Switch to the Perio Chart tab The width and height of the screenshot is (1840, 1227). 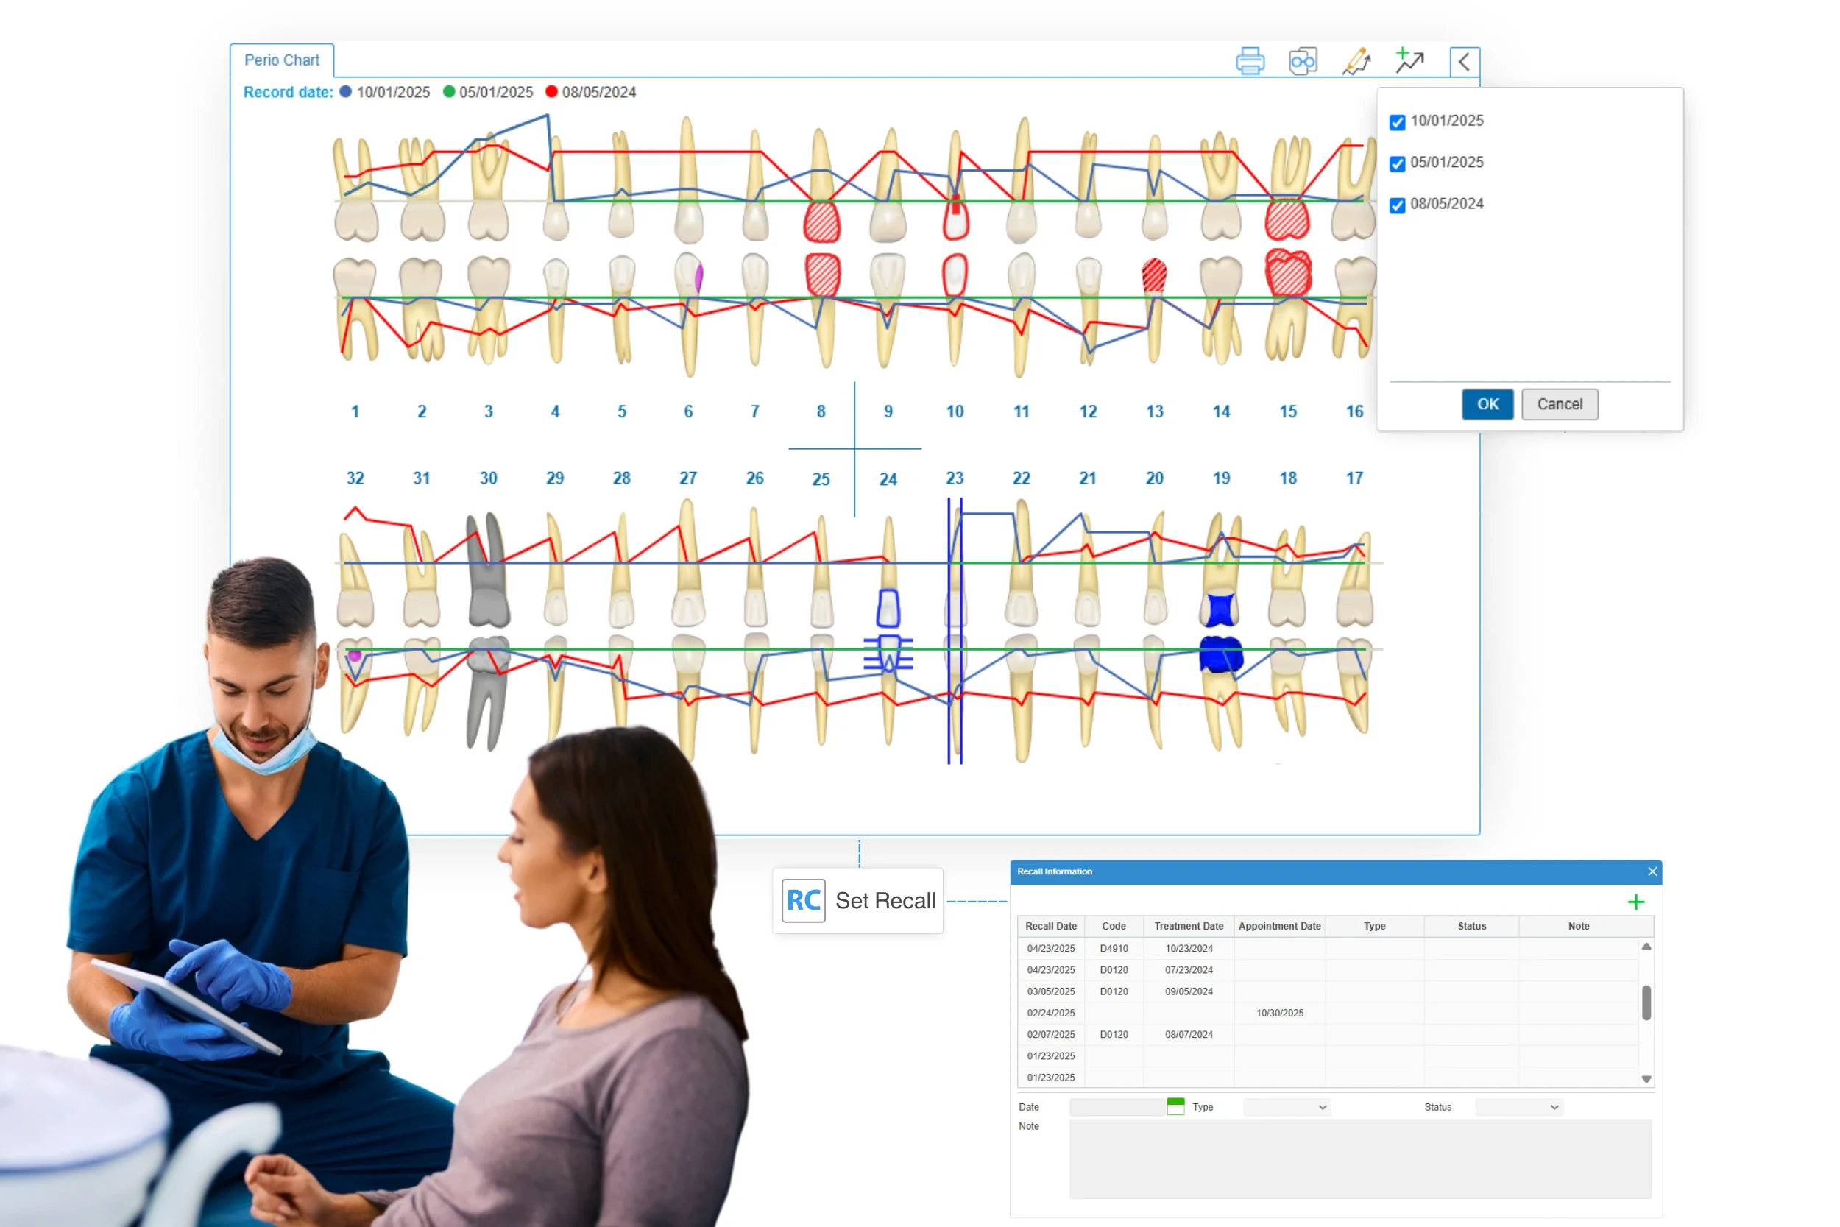click(282, 60)
